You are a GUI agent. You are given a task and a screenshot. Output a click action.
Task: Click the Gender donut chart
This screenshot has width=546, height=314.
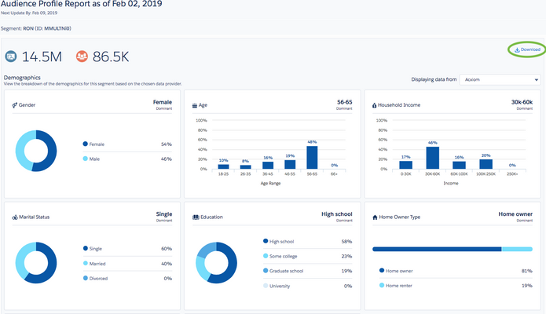36,151
